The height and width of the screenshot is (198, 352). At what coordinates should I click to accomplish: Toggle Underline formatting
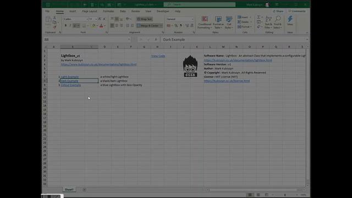[x=75, y=26]
